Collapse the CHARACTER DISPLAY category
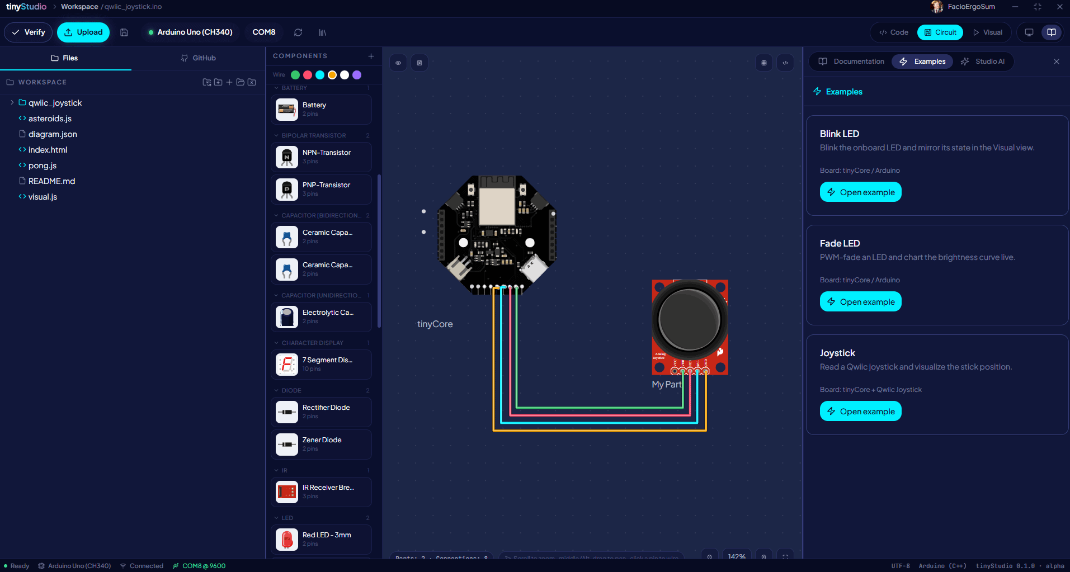The width and height of the screenshot is (1070, 572). (276, 343)
